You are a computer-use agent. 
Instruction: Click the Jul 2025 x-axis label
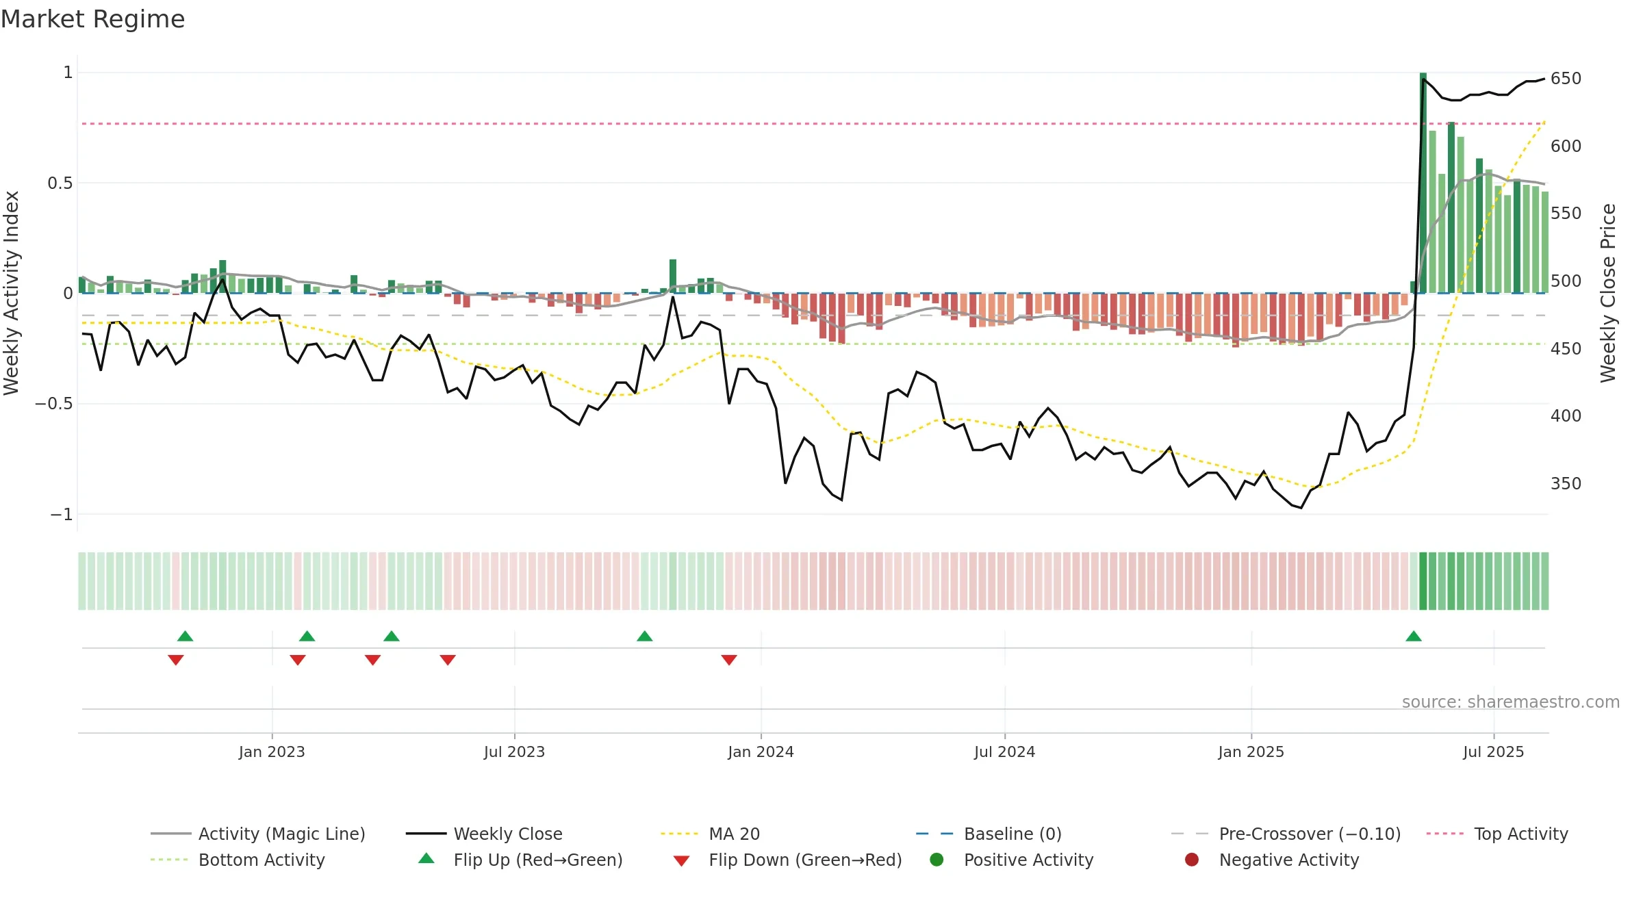(x=1493, y=752)
